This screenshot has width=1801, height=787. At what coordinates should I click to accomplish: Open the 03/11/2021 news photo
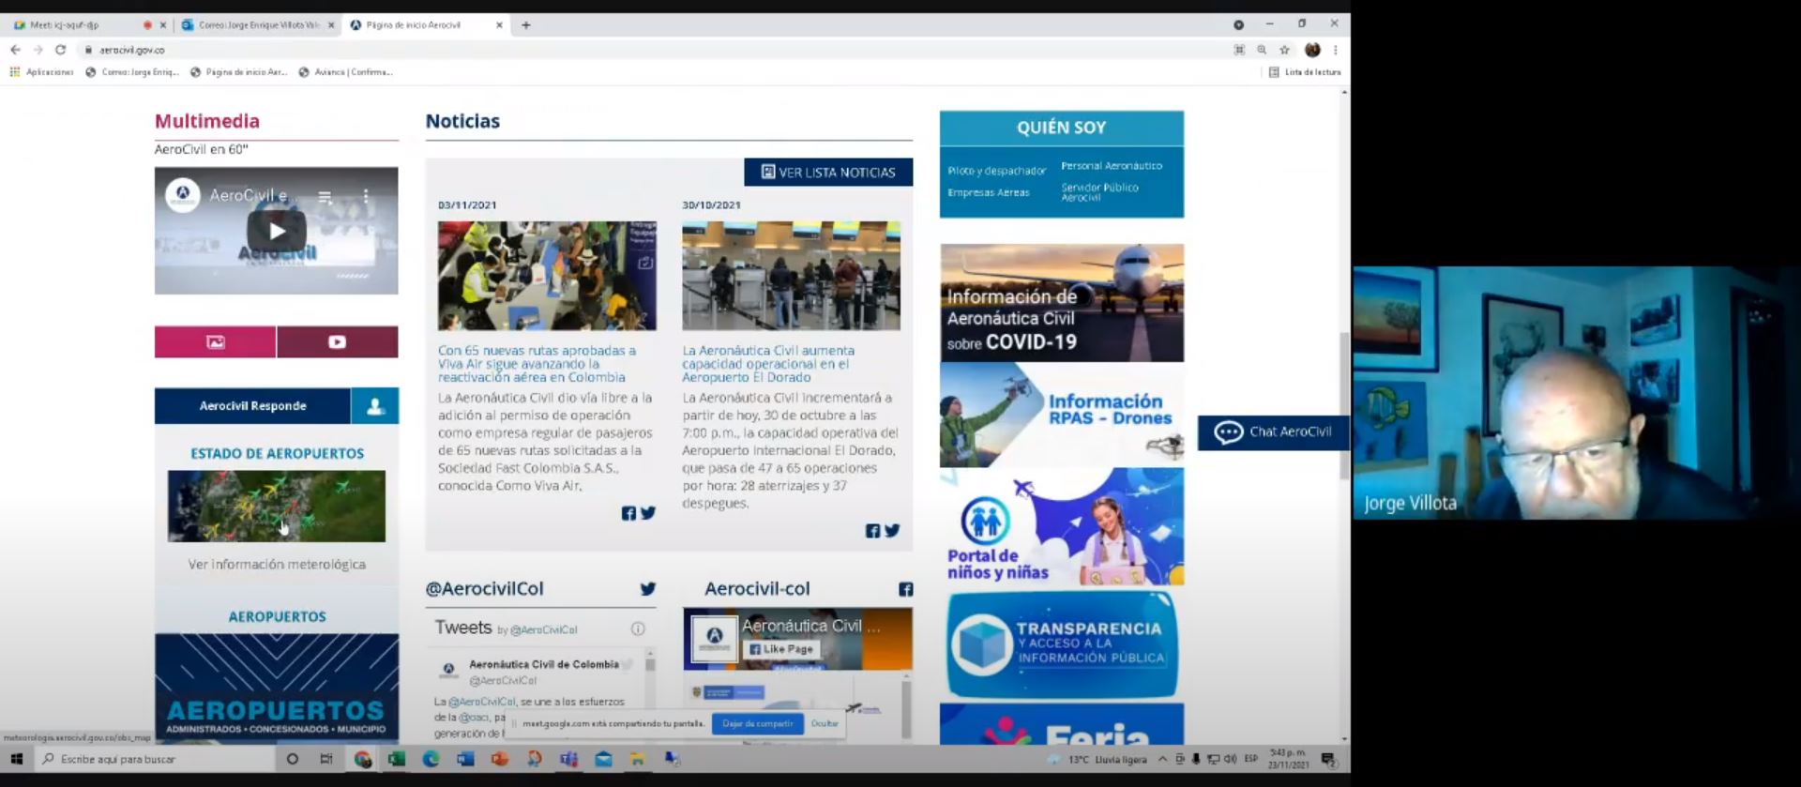point(547,276)
